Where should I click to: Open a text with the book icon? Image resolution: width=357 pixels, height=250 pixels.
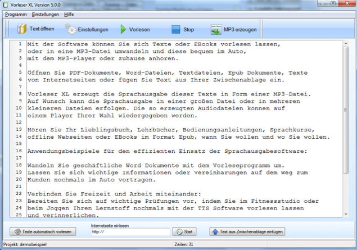(x=21, y=29)
